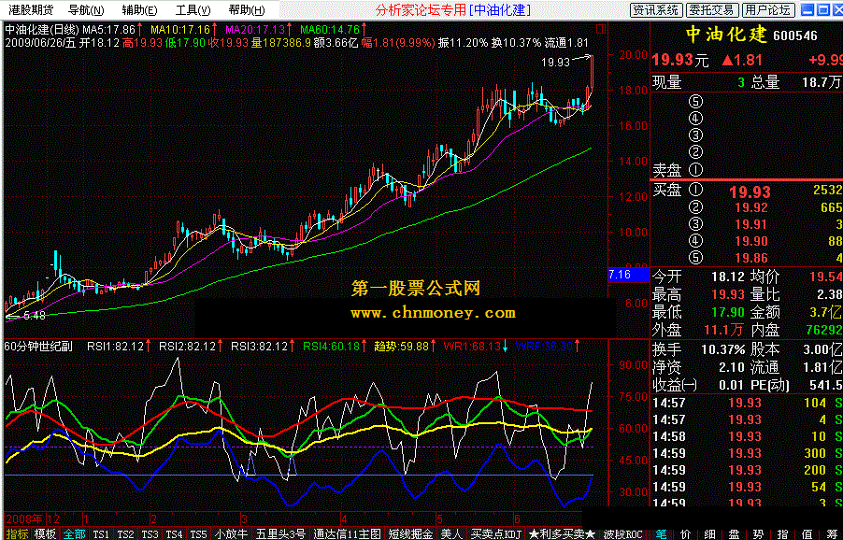
Task: Select the 五里头3号 indicator tab
Action: click(280, 533)
